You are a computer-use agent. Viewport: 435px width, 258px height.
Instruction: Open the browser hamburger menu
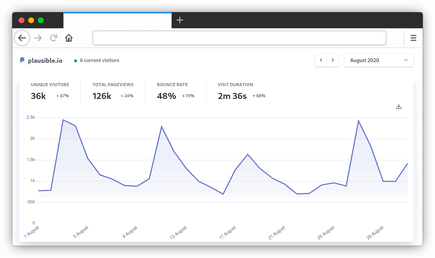(413, 38)
